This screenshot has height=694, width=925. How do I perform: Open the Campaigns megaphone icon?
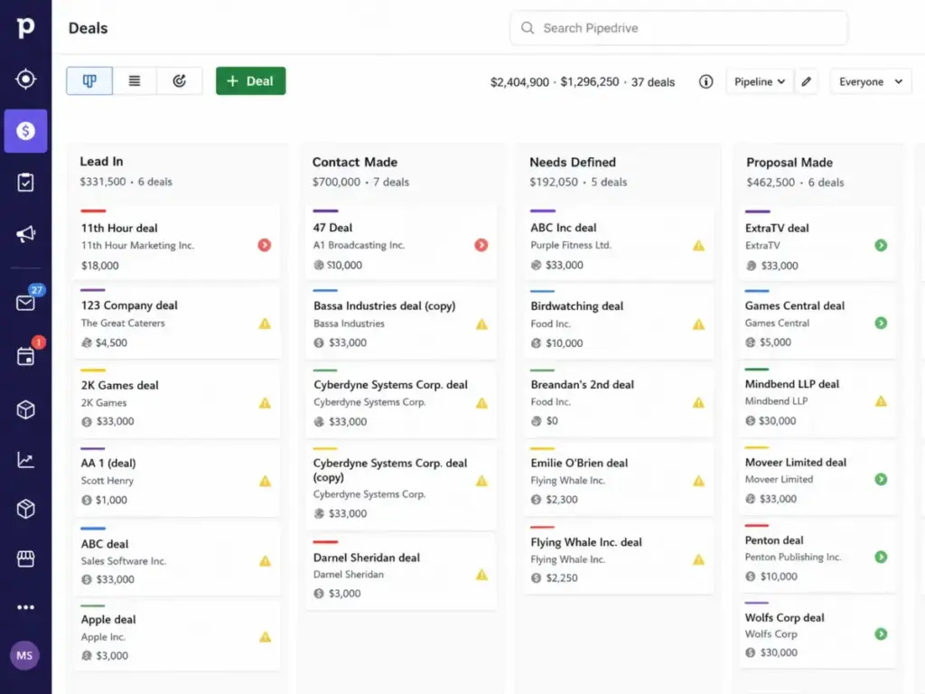(x=25, y=234)
